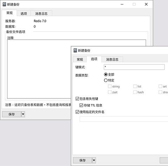
Task: Select 选项 tab in front window
Action: tap(94, 59)
